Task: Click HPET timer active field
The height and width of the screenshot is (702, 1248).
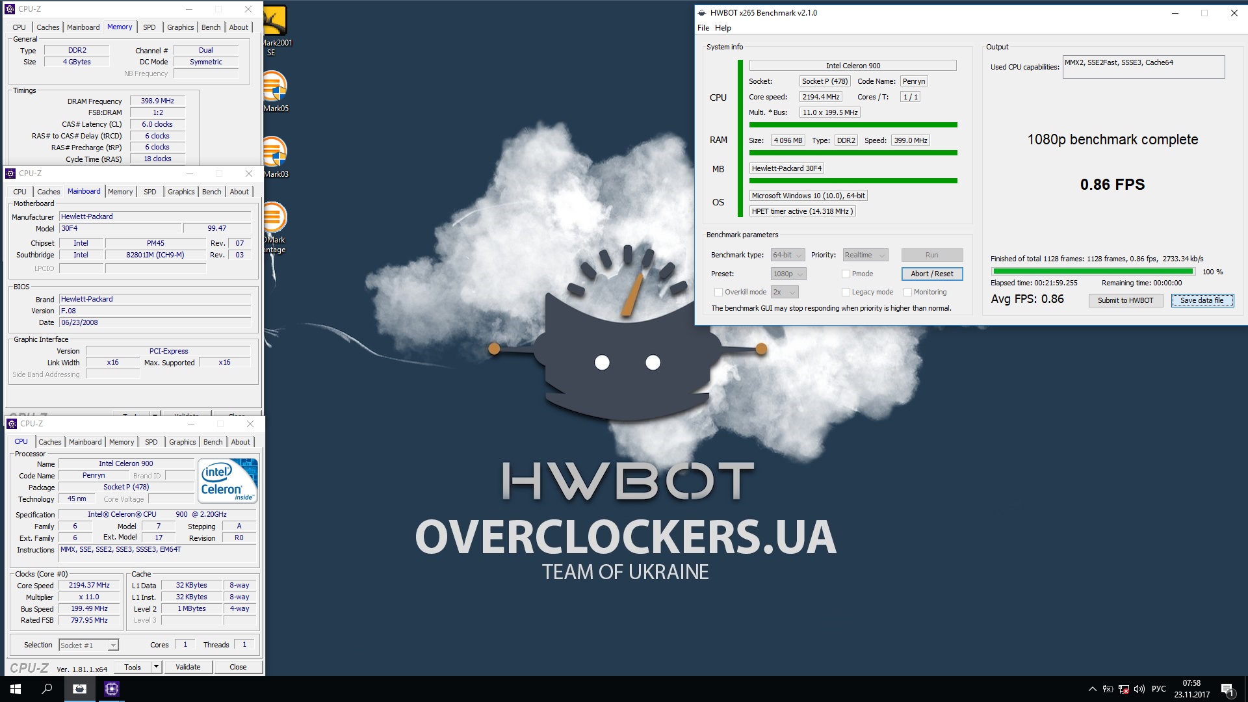Action: point(802,211)
